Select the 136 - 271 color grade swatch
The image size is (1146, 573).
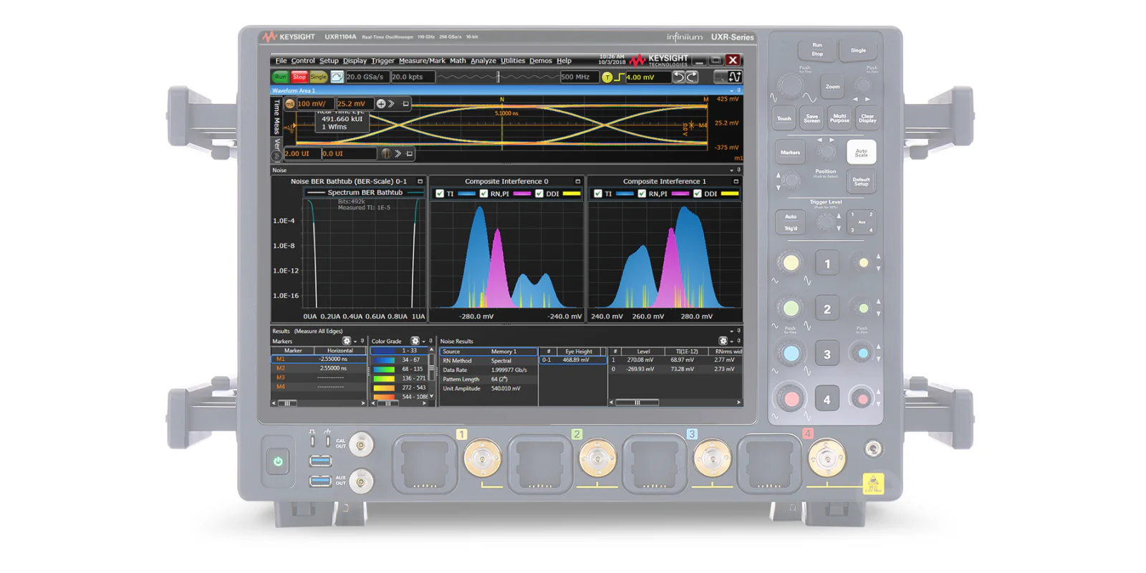(x=384, y=378)
